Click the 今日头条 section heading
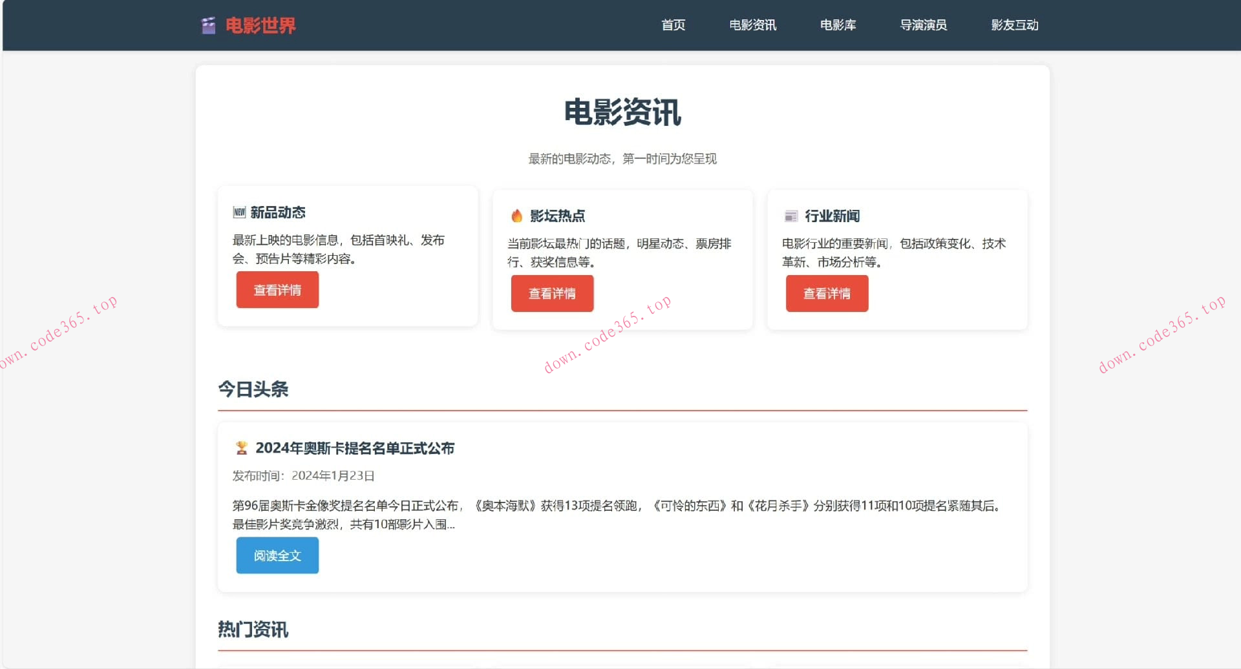 253,389
